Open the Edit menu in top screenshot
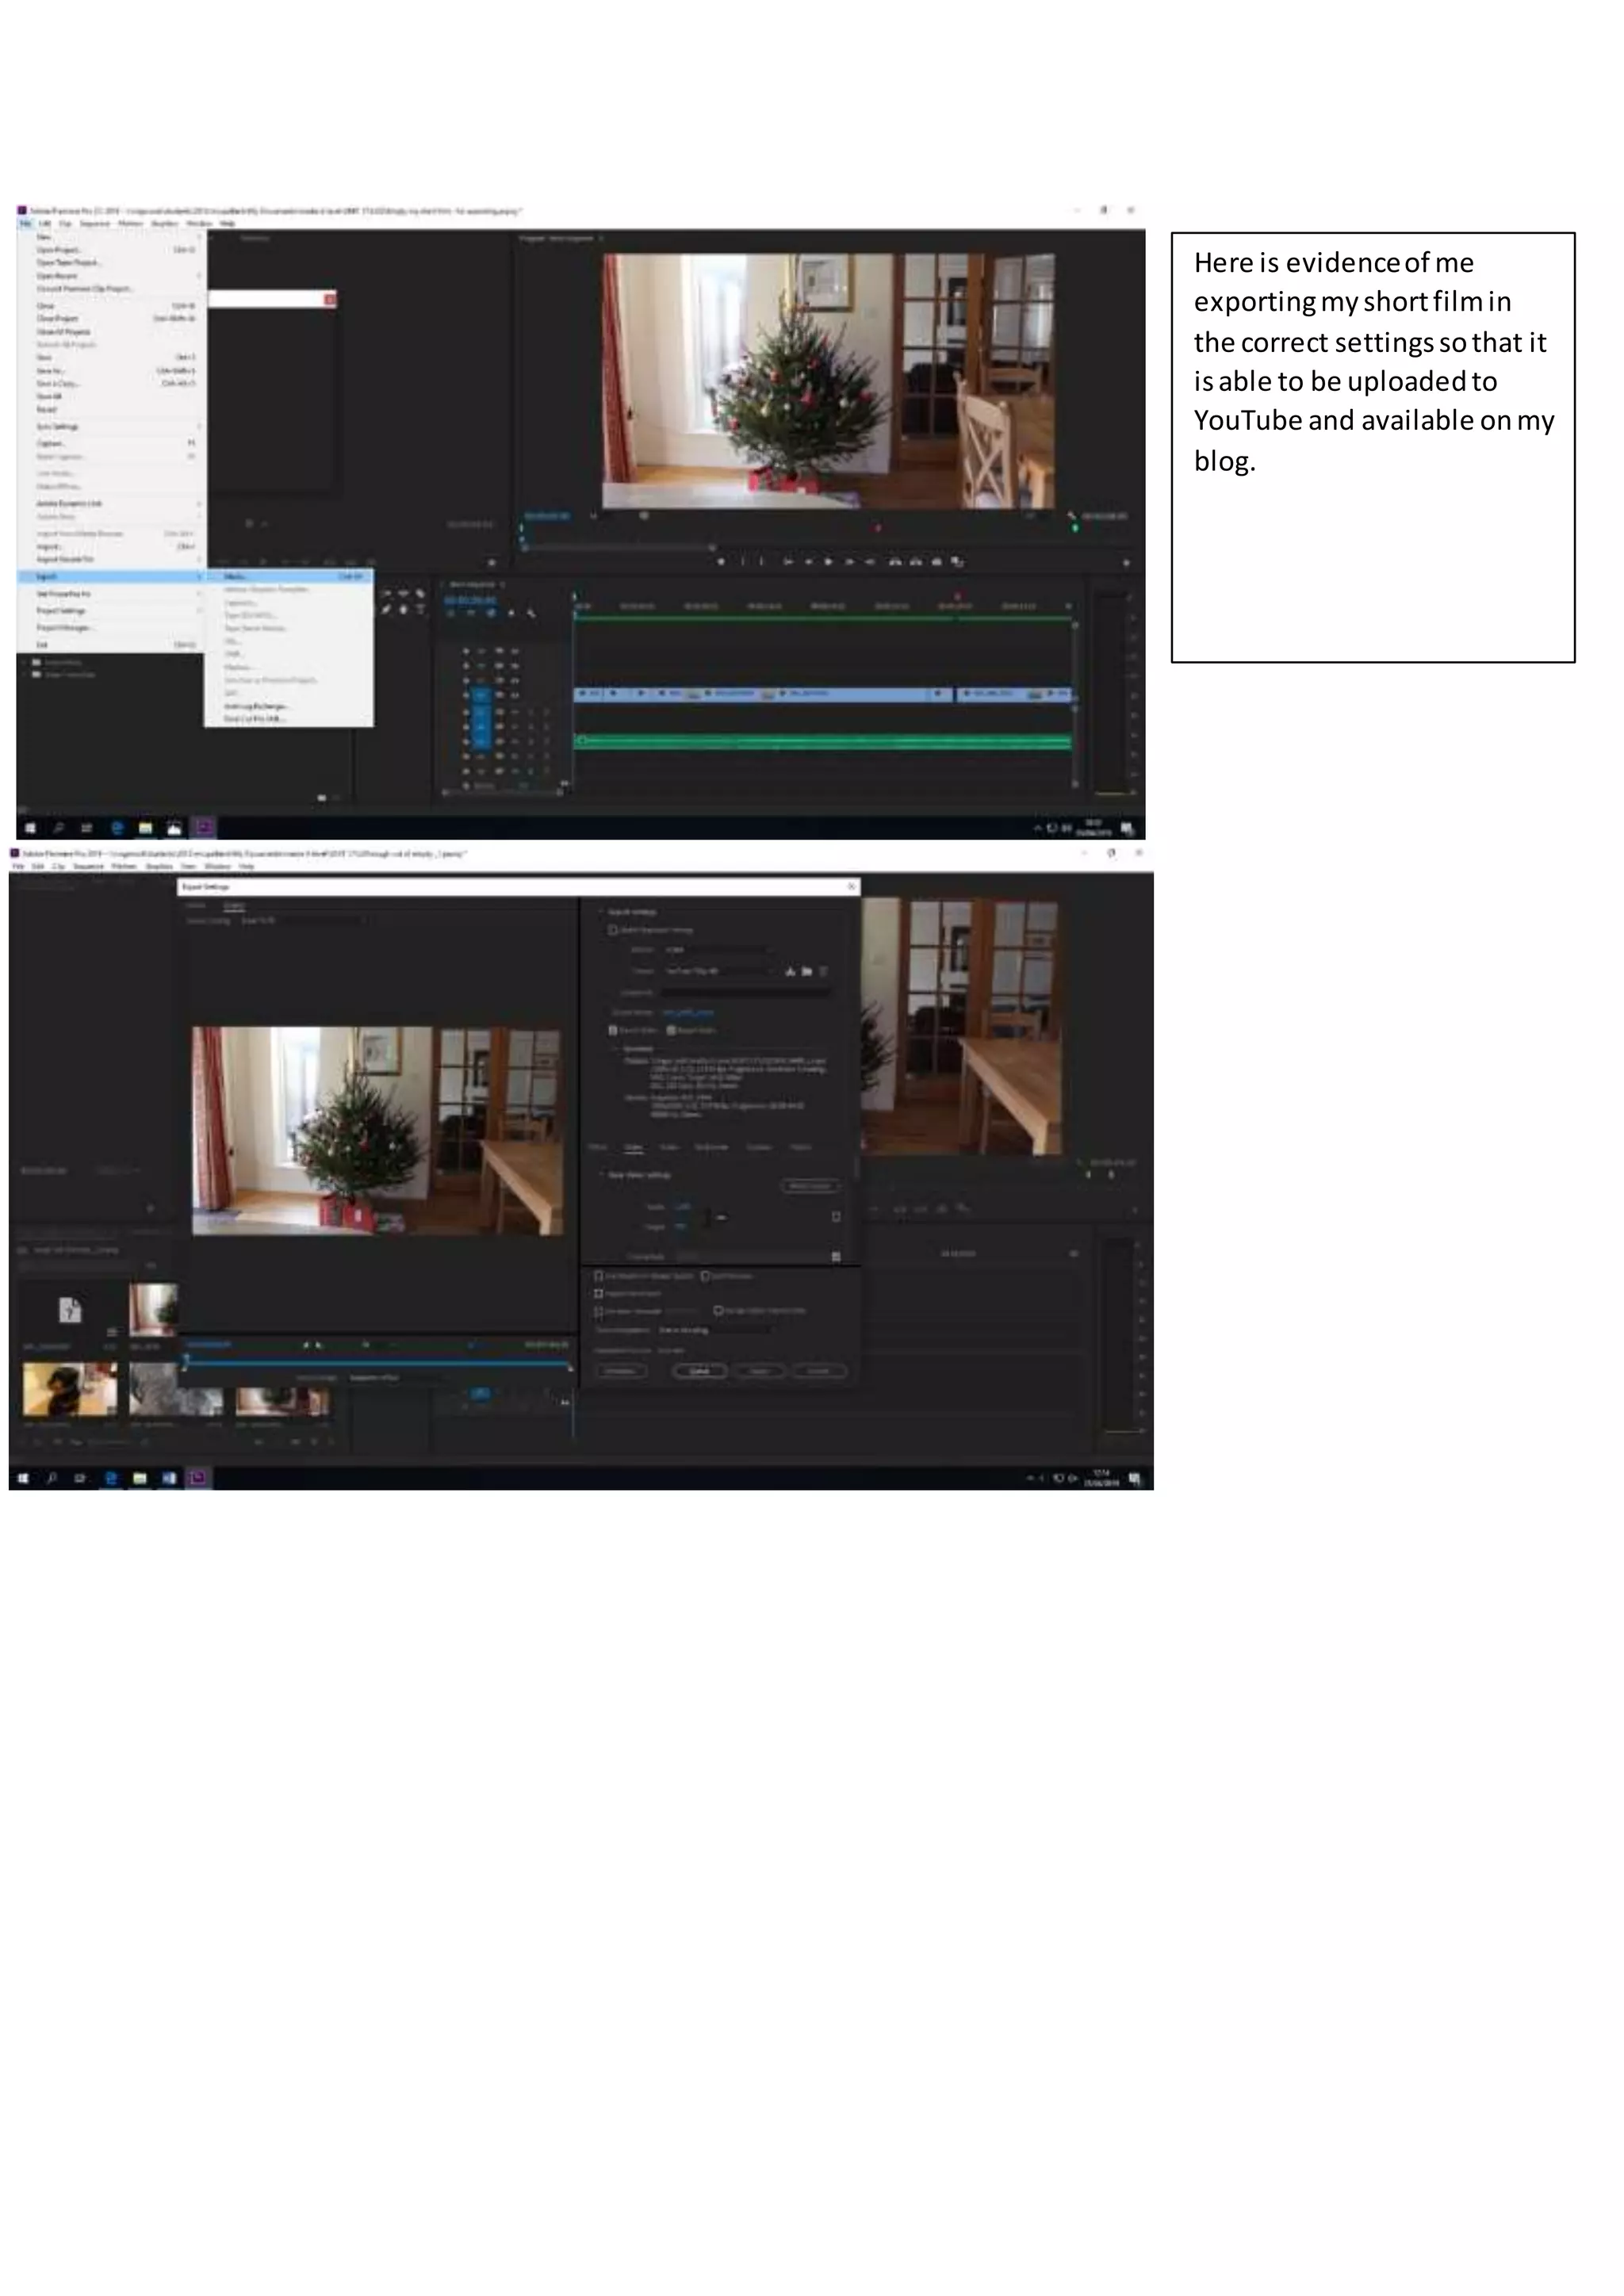 pos(45,224)
